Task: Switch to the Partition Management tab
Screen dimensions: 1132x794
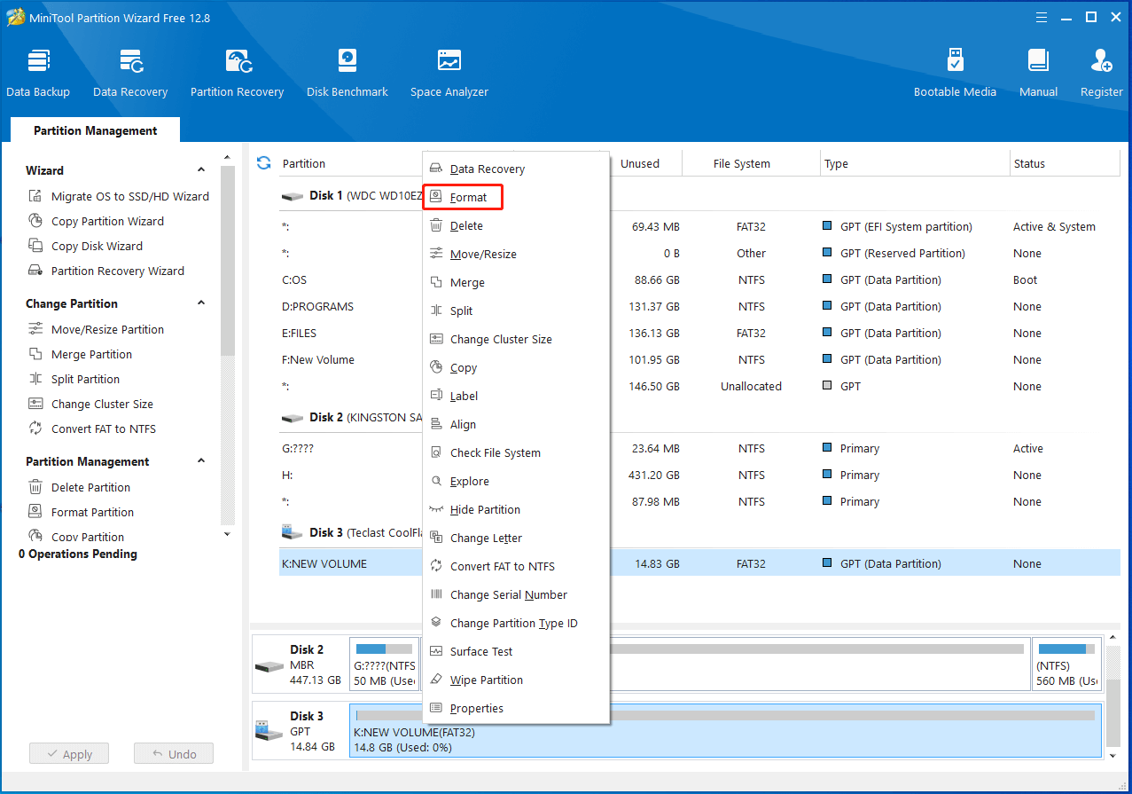Action: [96, 130]
